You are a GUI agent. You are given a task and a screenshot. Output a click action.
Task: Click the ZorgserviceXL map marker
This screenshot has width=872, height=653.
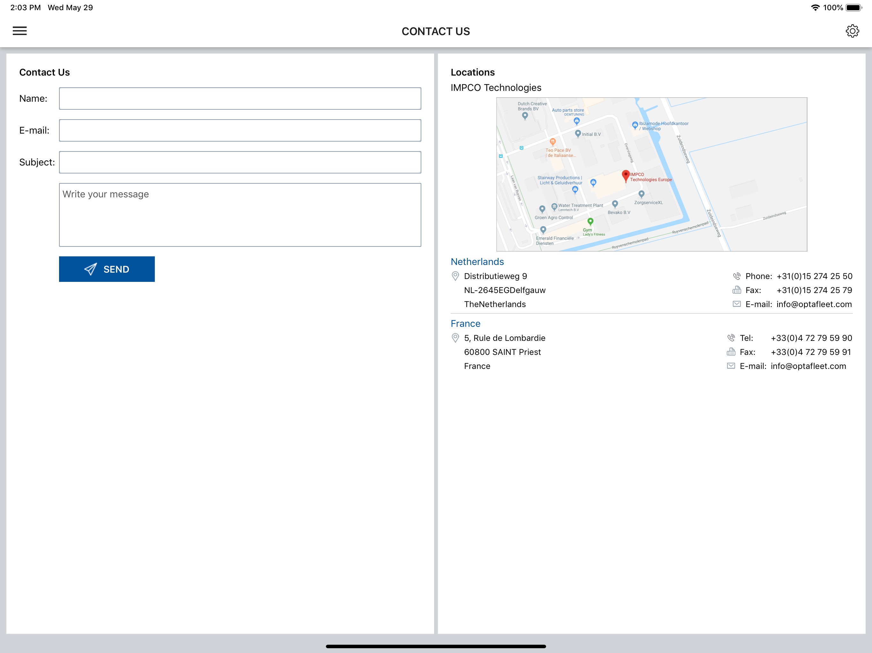pyautogui.click(x=641, y=194)
